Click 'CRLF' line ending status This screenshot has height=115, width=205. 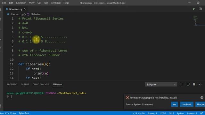171,113
